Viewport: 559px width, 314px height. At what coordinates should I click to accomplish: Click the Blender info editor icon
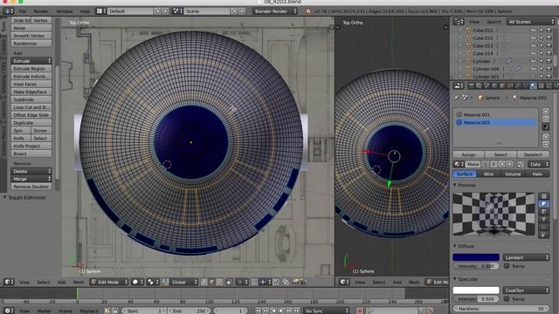click(8, 11)
